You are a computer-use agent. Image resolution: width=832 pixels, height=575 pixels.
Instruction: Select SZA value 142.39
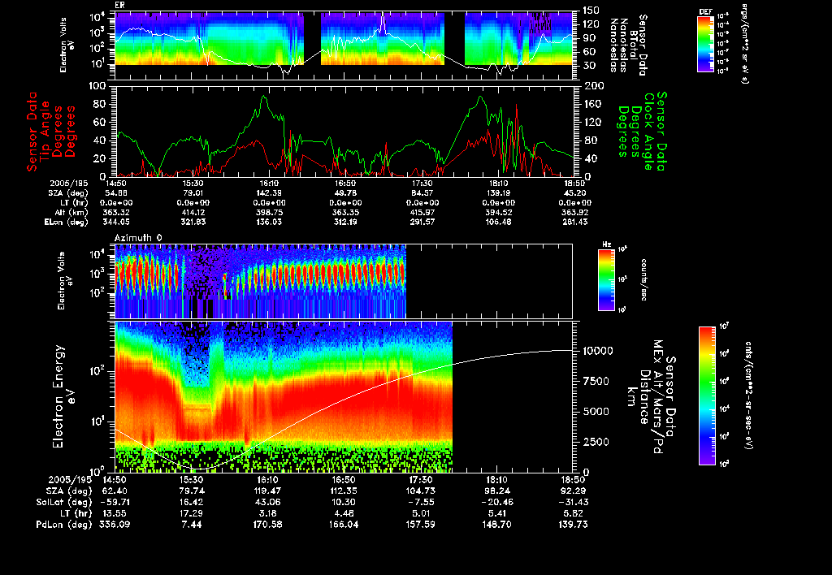pos(269,193)
